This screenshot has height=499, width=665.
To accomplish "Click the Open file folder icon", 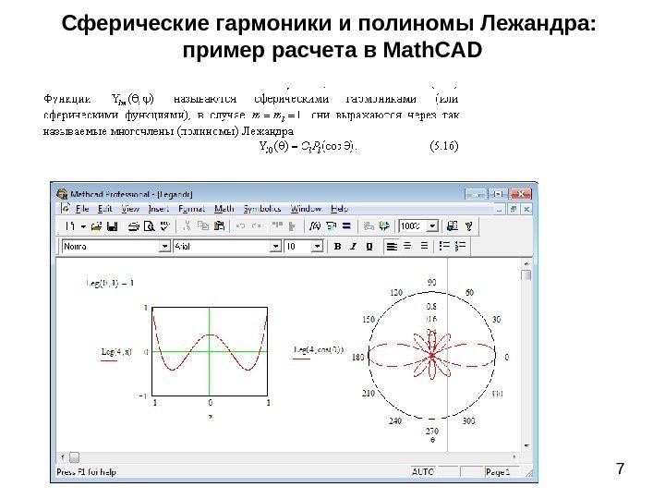I will (96, 226).
